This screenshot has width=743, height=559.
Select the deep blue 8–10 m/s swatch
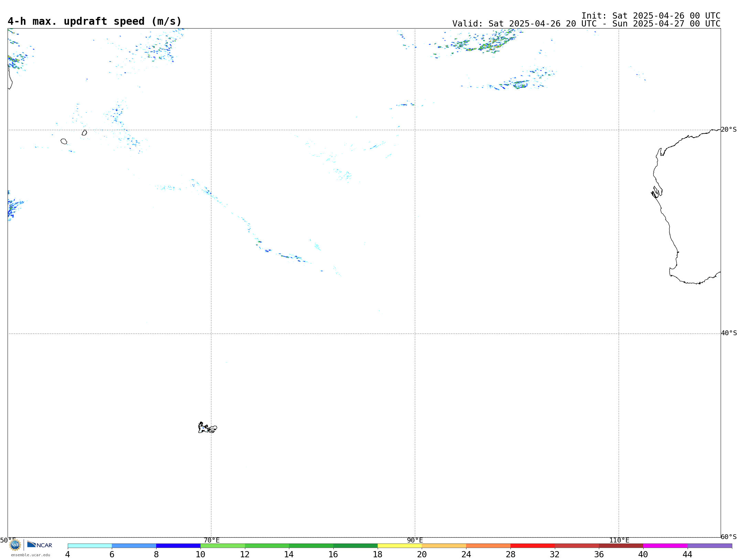[178, 546]
